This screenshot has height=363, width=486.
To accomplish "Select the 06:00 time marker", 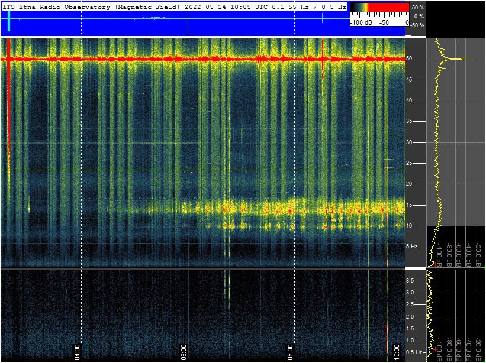I will click(x=184, y=351).
